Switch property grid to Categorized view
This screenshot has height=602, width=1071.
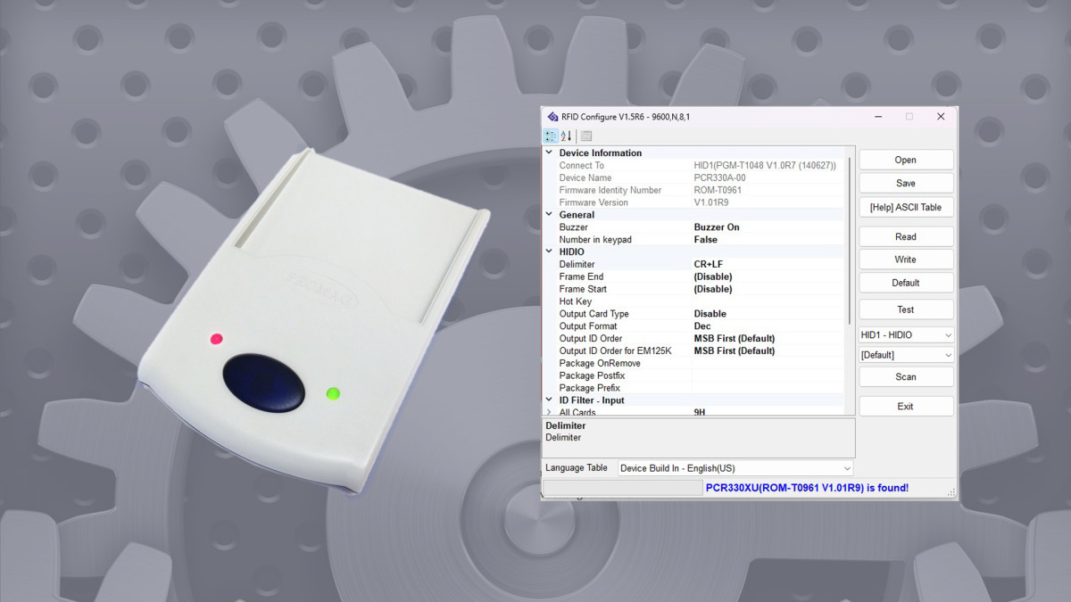click(551, 136)
